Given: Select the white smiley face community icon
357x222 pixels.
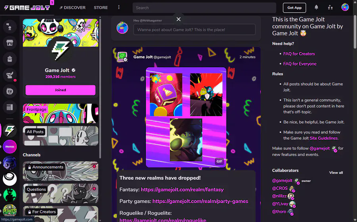Looking at the screenshot, I should pos(10,179).
